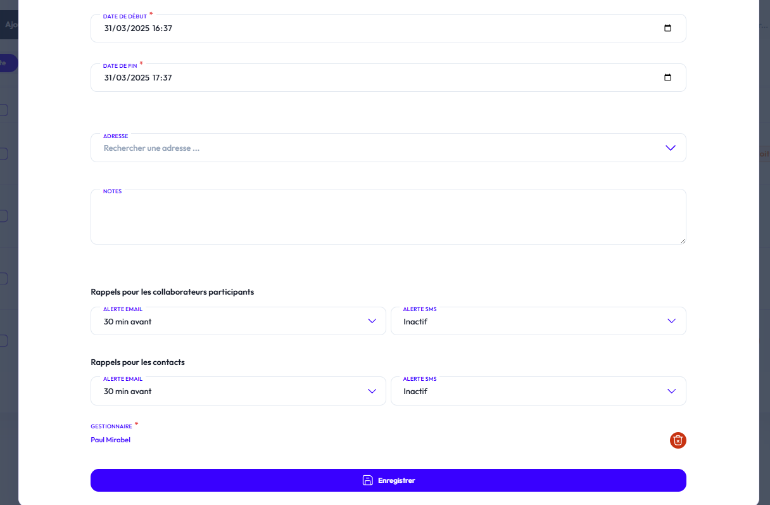Viewport: 770px width, 505px height.
Task: Select the year value in Date de début
Action: tap(140, 29)
